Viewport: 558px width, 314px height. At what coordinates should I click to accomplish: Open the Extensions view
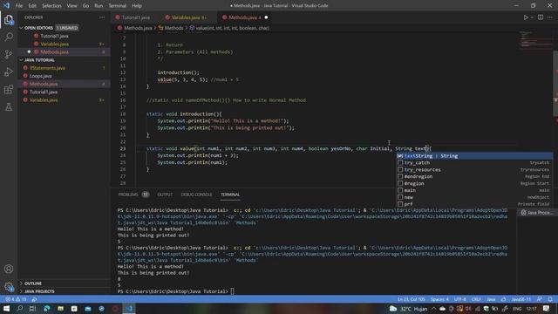pos(9,89)
